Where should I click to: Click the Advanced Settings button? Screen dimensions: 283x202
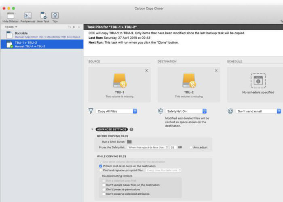tap(112, 129)
